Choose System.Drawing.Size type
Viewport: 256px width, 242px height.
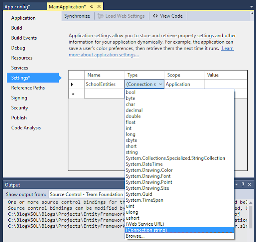pyautogui.click(x=180, y=188)
